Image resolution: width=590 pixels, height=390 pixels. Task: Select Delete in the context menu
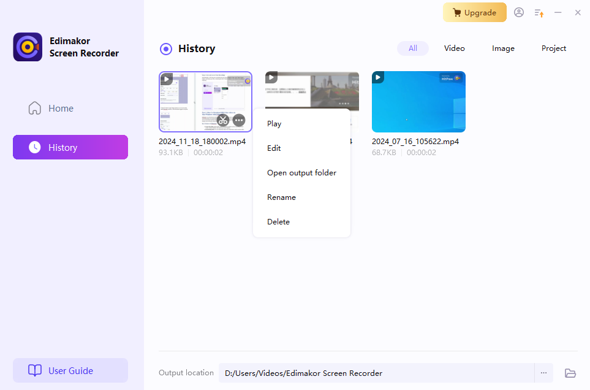pos(278,222)
